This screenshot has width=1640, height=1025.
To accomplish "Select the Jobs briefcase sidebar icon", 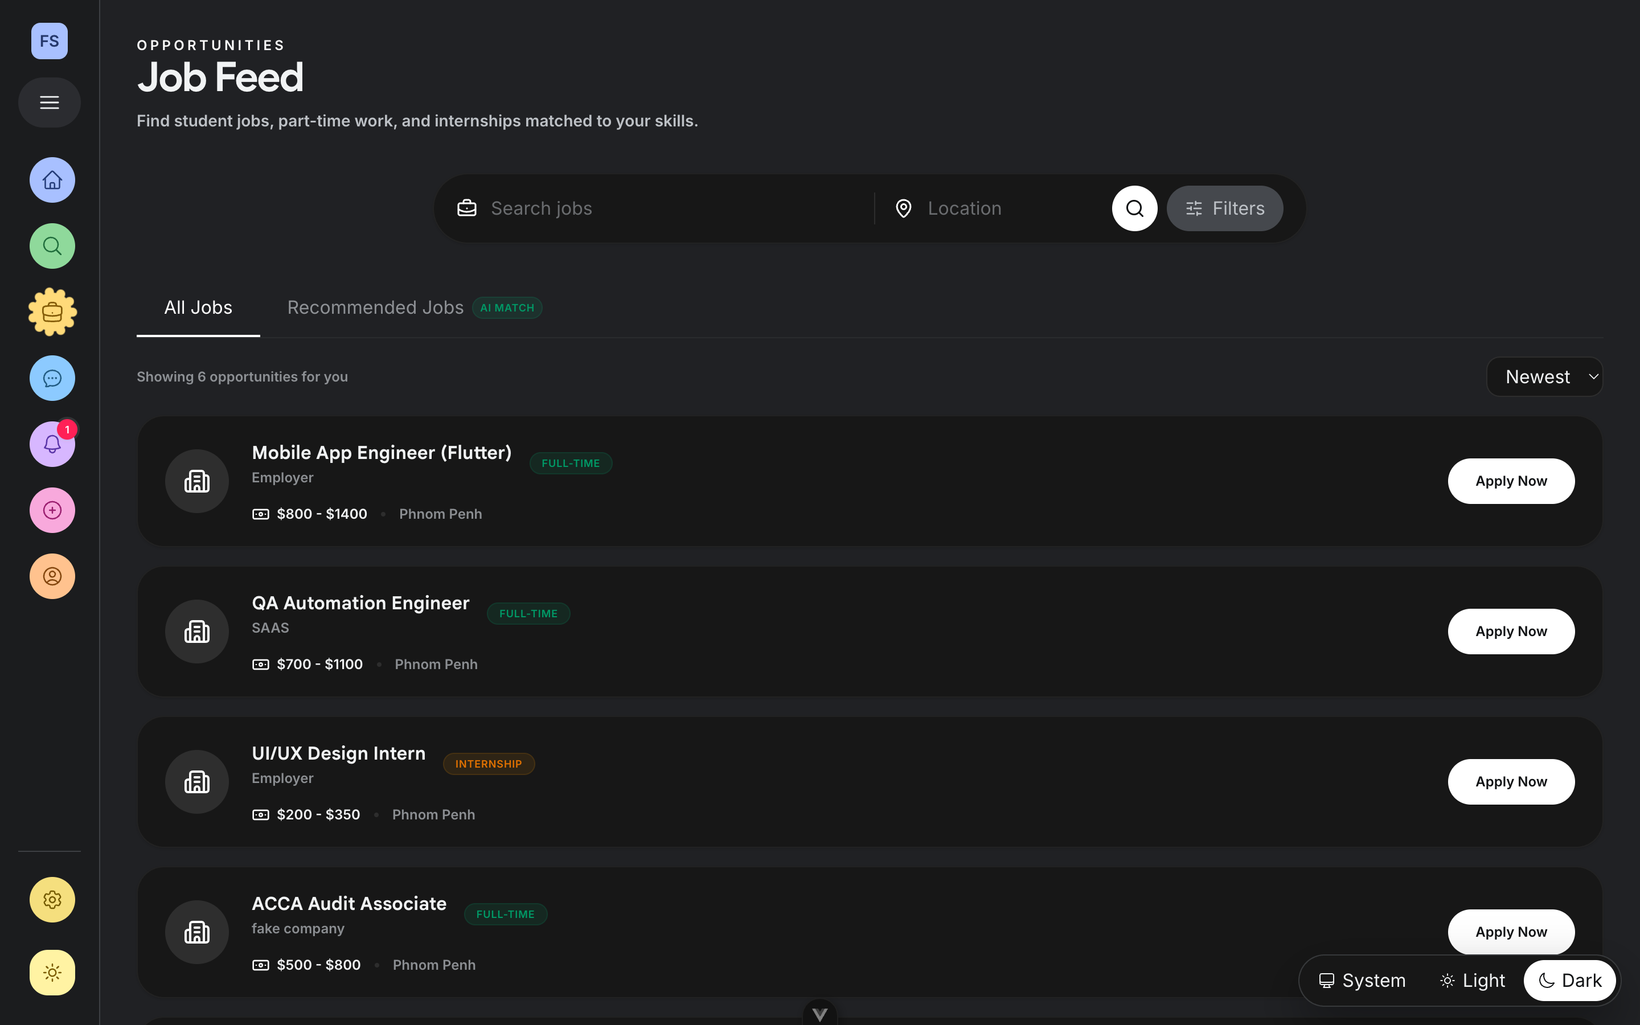I will click(x=52, y=312).
